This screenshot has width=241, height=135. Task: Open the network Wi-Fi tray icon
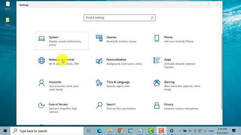[205, 131]
